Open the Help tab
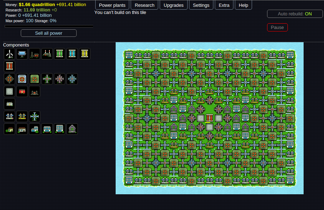324x210 pixels. click(243, 5)
